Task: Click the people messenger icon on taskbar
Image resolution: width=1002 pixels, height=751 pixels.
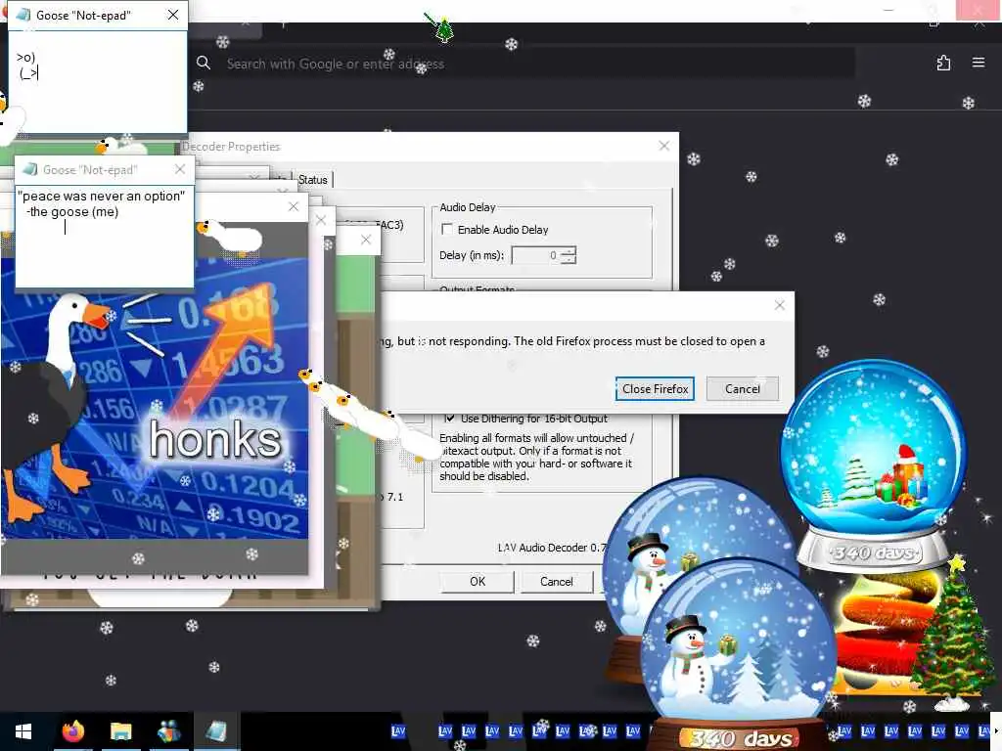Action: (x=168, y=731)
